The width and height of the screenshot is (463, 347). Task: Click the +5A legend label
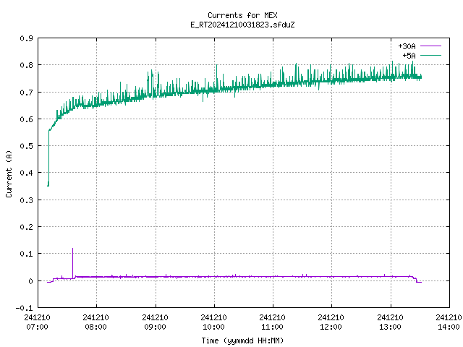tap(409, 56)
